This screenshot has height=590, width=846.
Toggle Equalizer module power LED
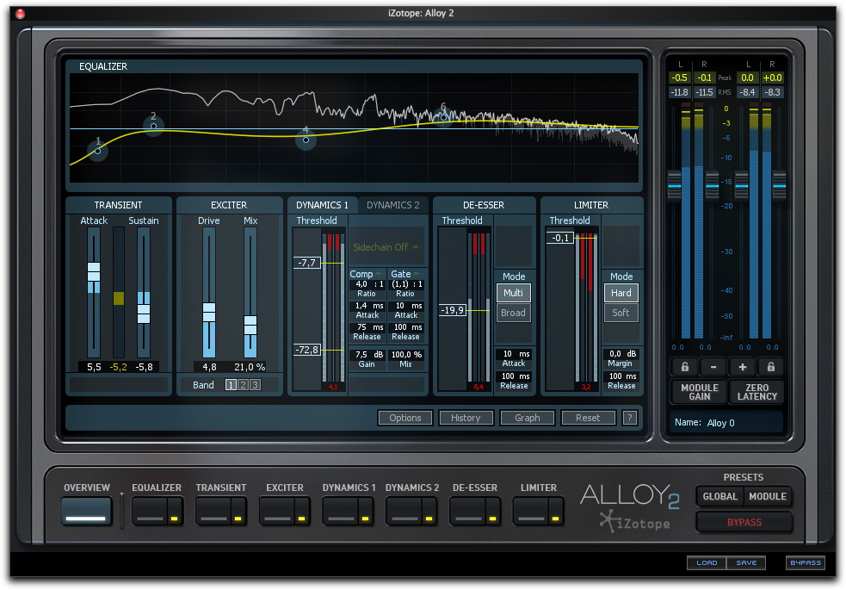[174, 519]
